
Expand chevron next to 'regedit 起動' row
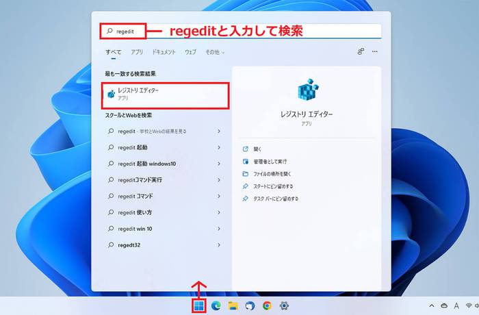click(219, 147)
